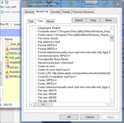Click the vertical scrollbar down arrow
124x123 pixels.
(x=112, y=100)
